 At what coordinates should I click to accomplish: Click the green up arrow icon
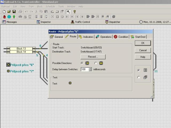14,17
